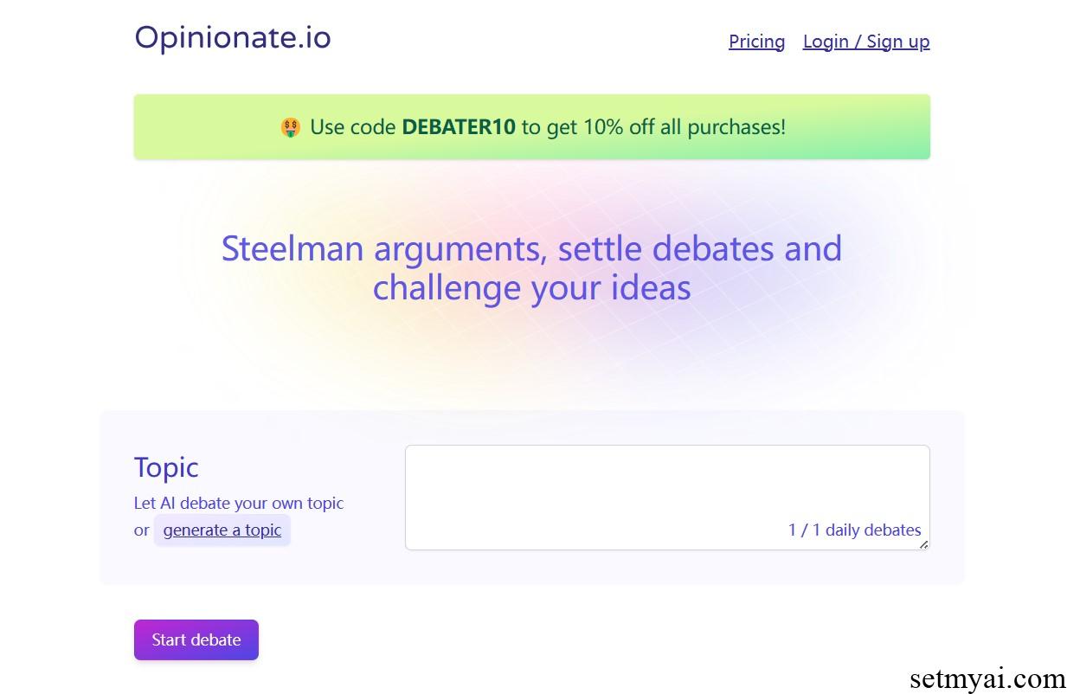Click the "Steelman arguments, settle debates and" headline line
The image size is (1067, 694).
531,248
